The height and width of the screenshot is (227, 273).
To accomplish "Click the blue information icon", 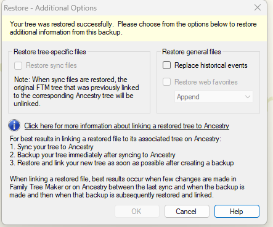I will (x=14, y=125).
